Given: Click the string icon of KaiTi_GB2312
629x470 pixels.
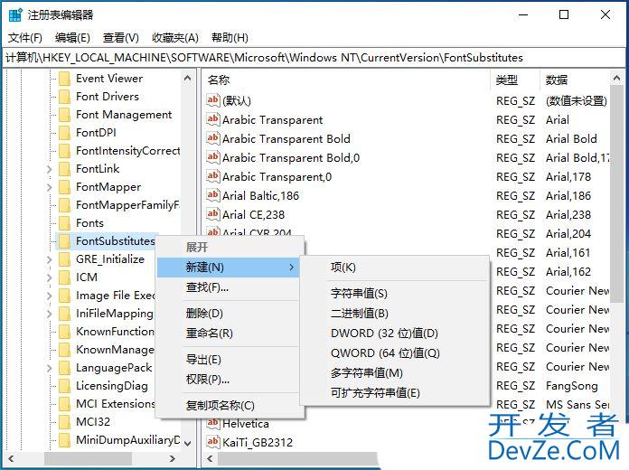Looking at the screenshot, I should point(213,442).
